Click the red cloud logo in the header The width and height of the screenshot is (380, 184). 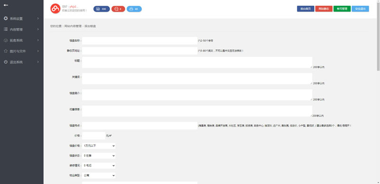pyautogui.click(x=55, y=9)
